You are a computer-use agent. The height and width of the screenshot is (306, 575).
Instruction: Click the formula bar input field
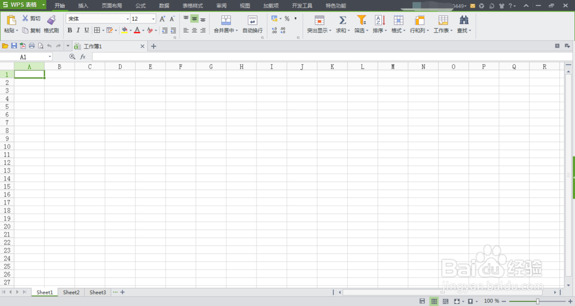click(x=332, y=57)
